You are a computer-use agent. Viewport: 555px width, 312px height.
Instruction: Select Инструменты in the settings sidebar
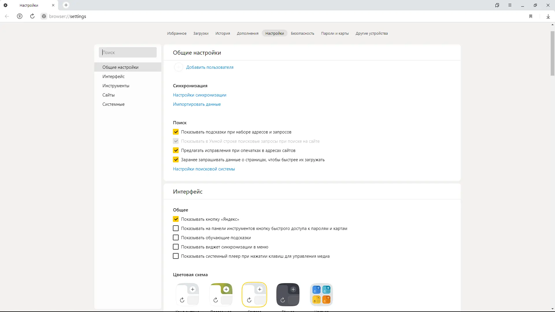click(x=116, y=86)
